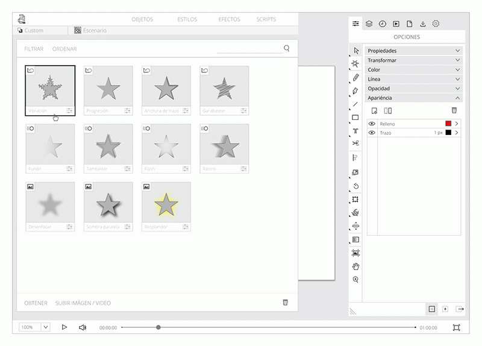Toggle Trazo stroke visibility eye
This screenshot has height=346, width=482.
click(x=372, y=133)
